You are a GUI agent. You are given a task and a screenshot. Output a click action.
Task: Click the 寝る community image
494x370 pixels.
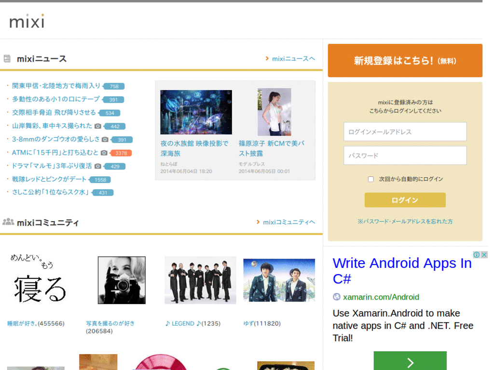[39, 279]
